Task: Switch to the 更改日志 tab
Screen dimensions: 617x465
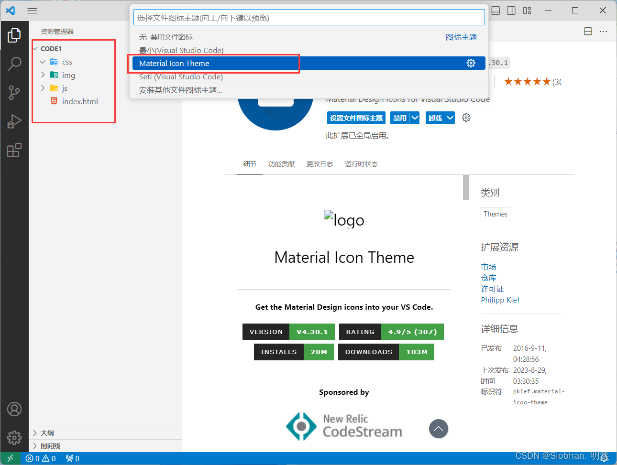Action: 320,164
